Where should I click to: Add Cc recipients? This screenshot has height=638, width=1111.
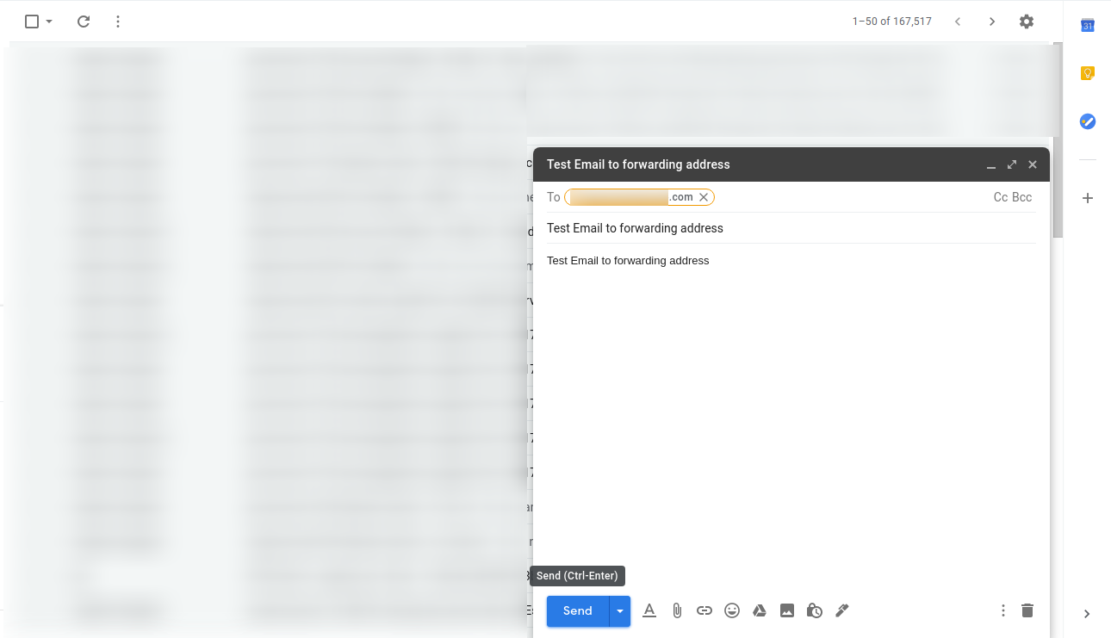tap(1001, 197)
